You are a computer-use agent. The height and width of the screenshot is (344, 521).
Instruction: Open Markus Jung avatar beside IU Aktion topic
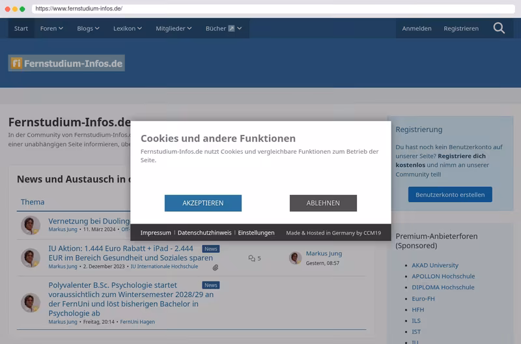tap(31, 257)
